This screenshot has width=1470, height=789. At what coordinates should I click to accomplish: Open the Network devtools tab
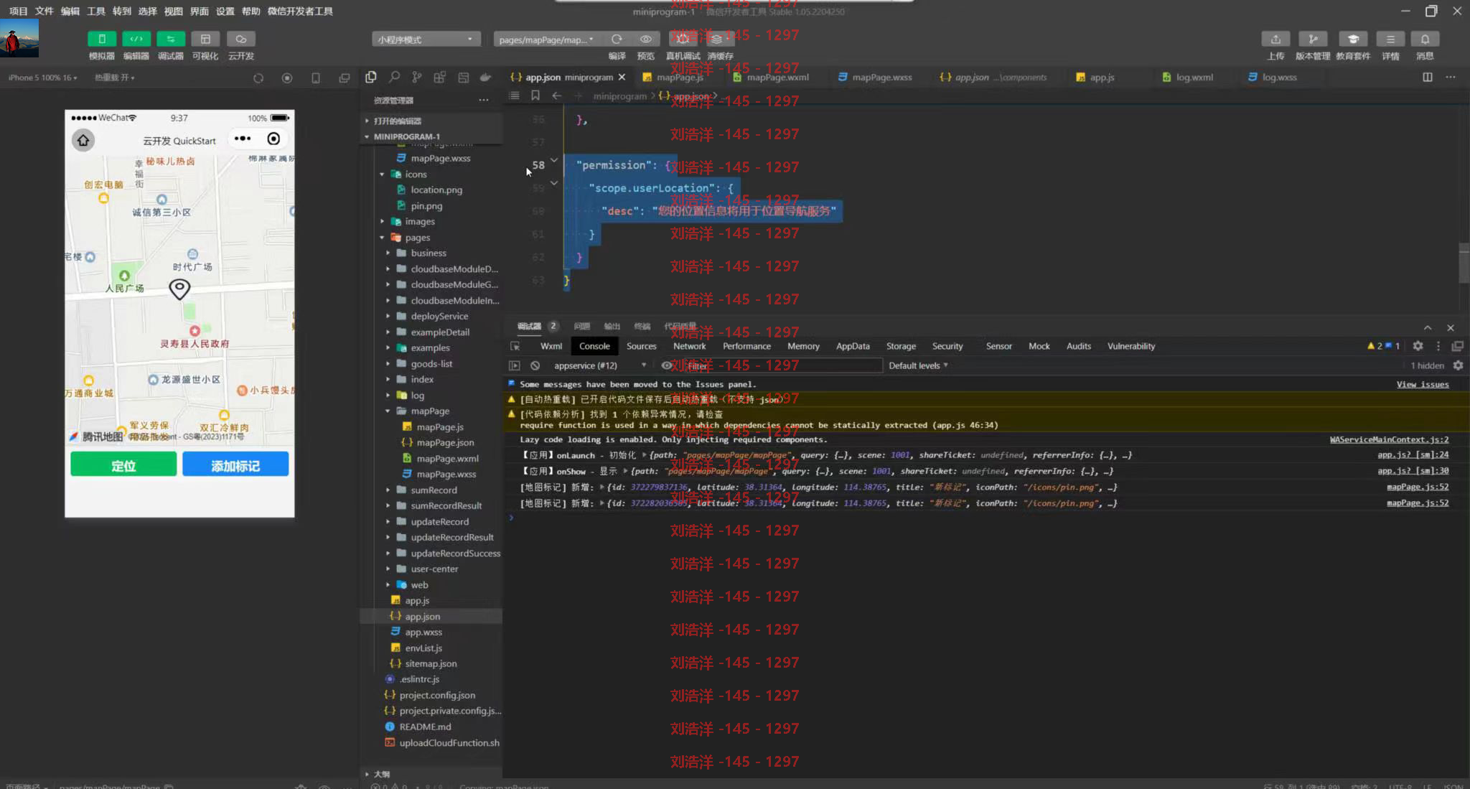pos(689,346)
